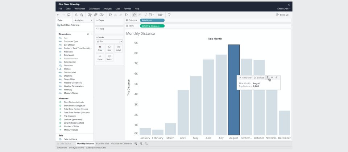Click the new worksheet toolbar icon

[x=90, y=15]
